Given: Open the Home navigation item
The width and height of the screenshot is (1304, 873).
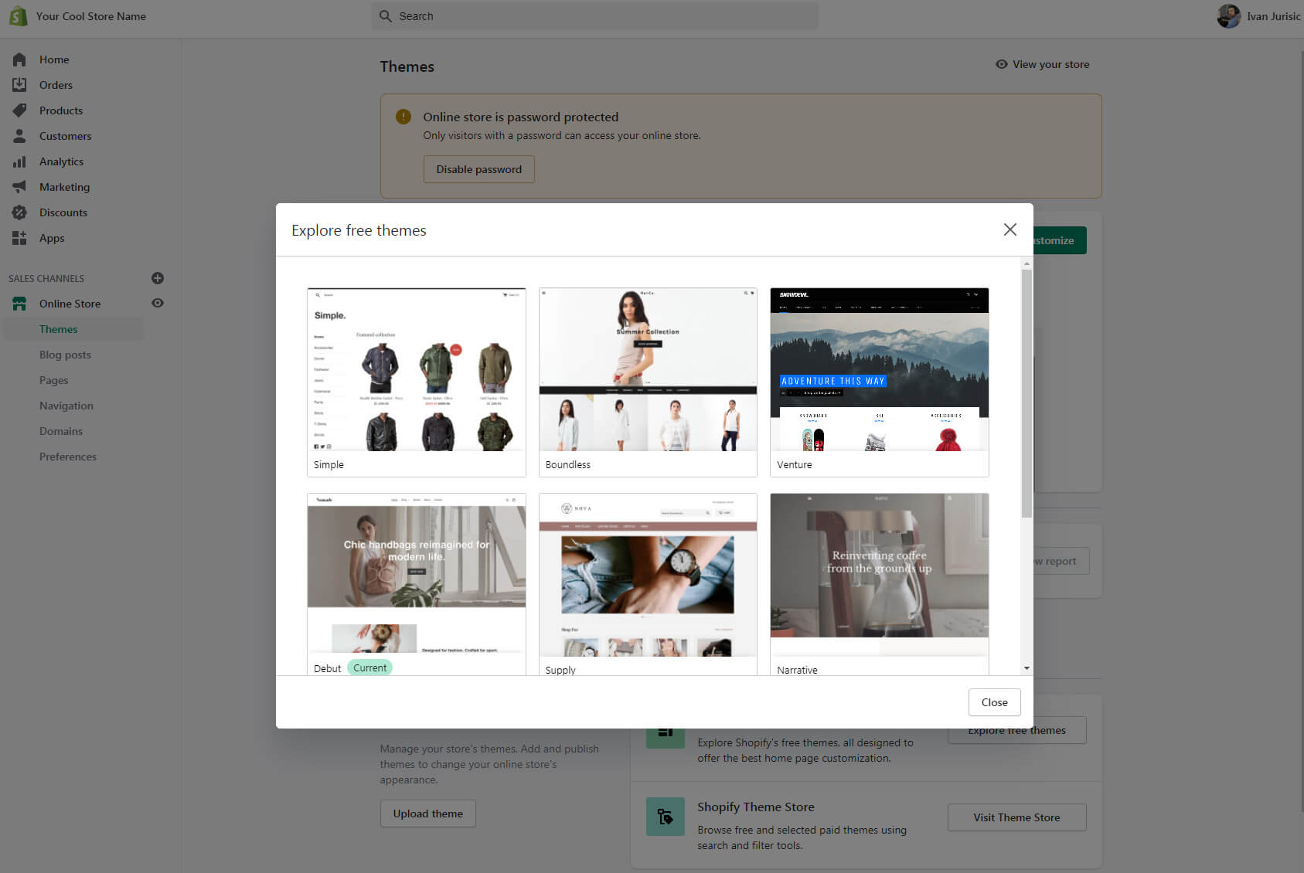Looking at the screenshot, I should tap(54, 59).
